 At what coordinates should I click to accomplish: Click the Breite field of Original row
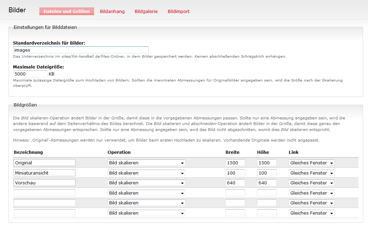tap(235, 163)
